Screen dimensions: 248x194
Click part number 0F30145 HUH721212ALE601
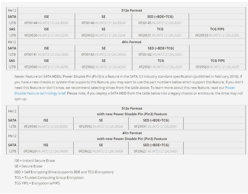[160, 23]
